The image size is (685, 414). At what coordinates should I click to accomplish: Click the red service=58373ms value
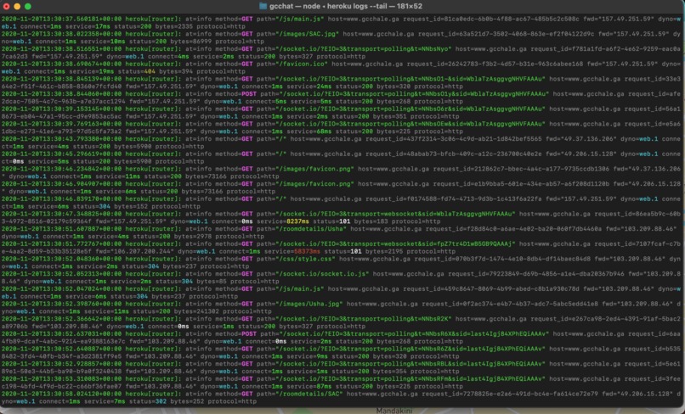coord(294,252)
